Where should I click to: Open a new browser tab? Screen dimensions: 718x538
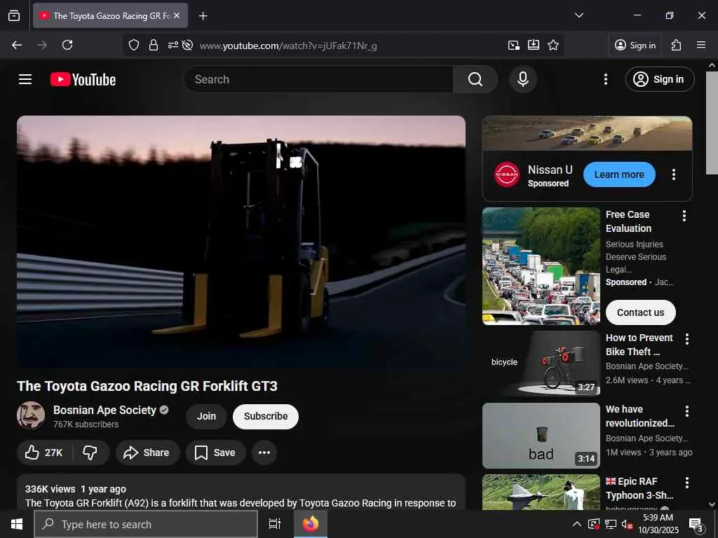(203, 16)
